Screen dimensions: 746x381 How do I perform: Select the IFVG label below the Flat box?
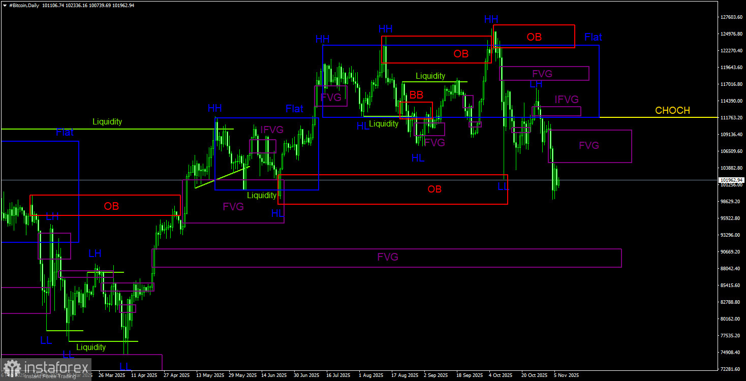point(566,100)
